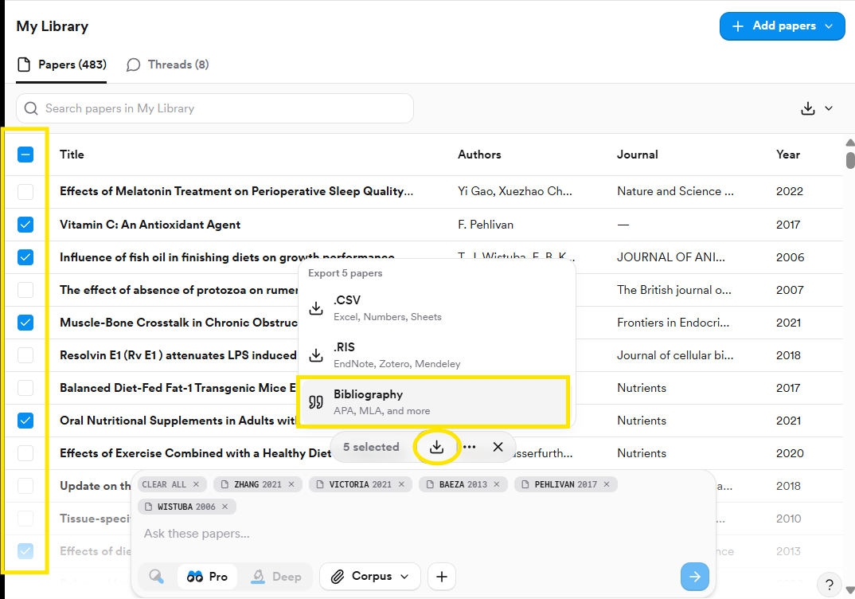Remove the ZHANG 2021 chip

tap(291, 484)
